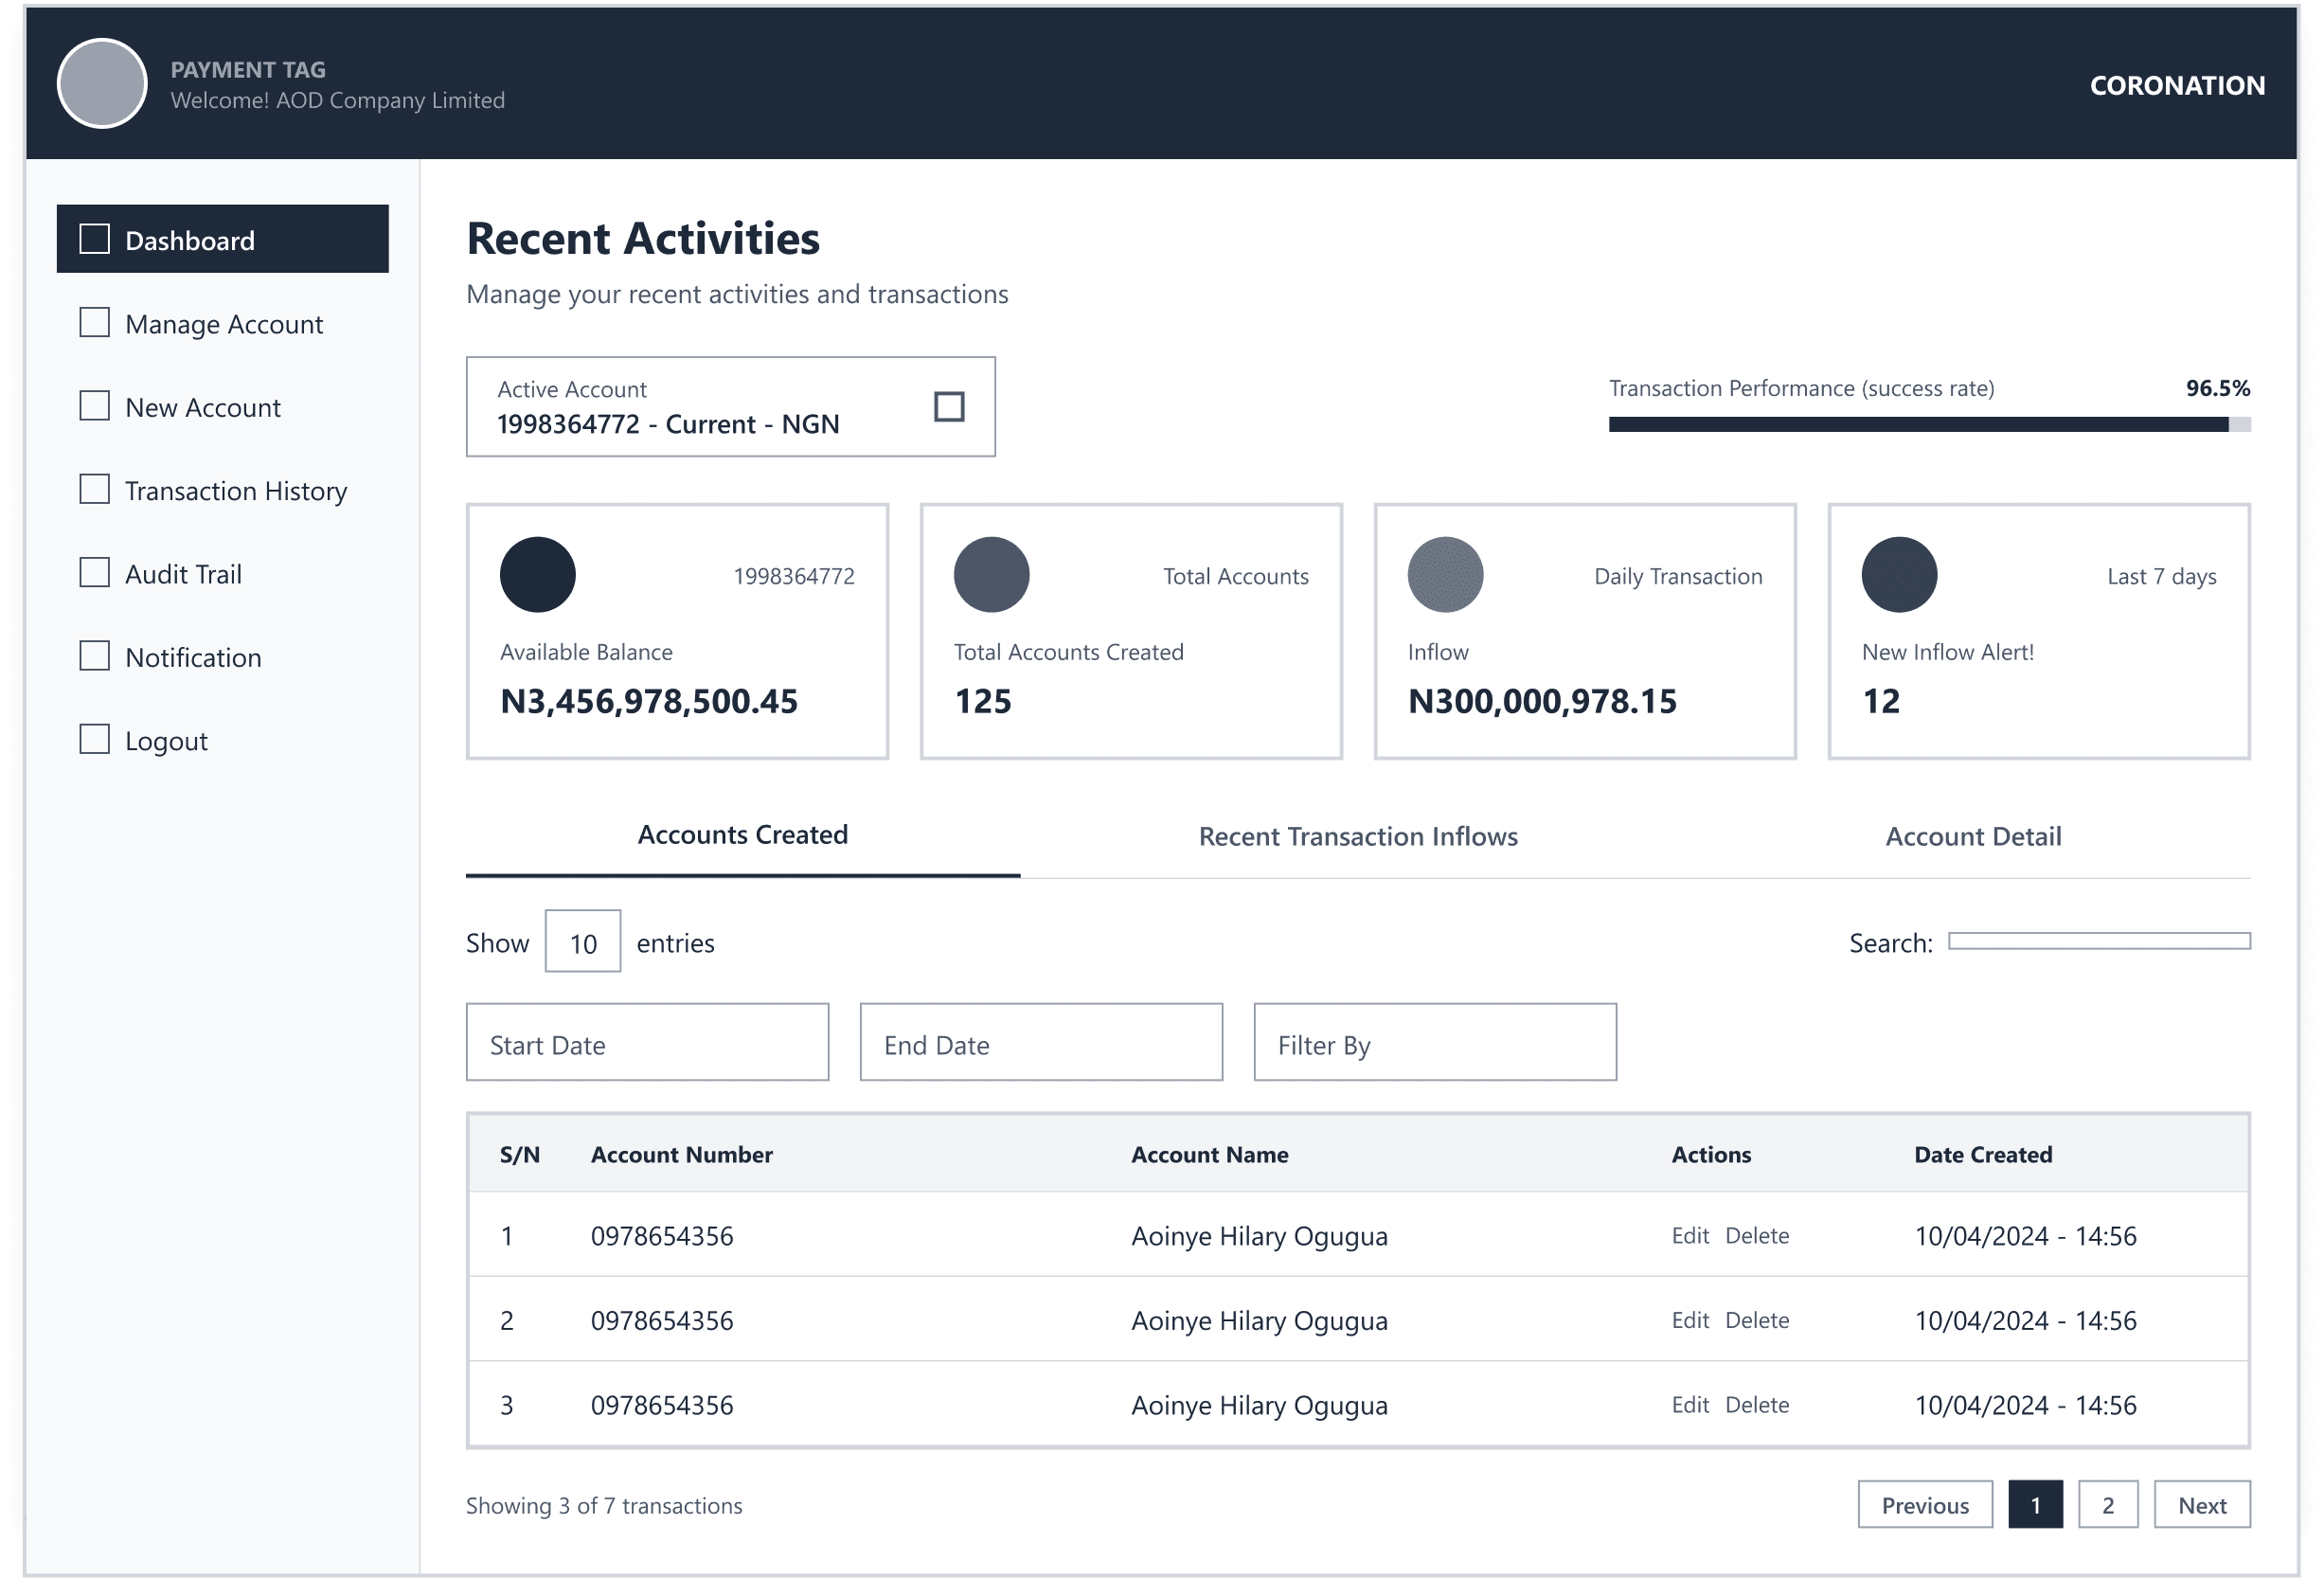Click the Logout sidebar icon
This screenshot has width=2324, height=1578.
coord(95,739)
